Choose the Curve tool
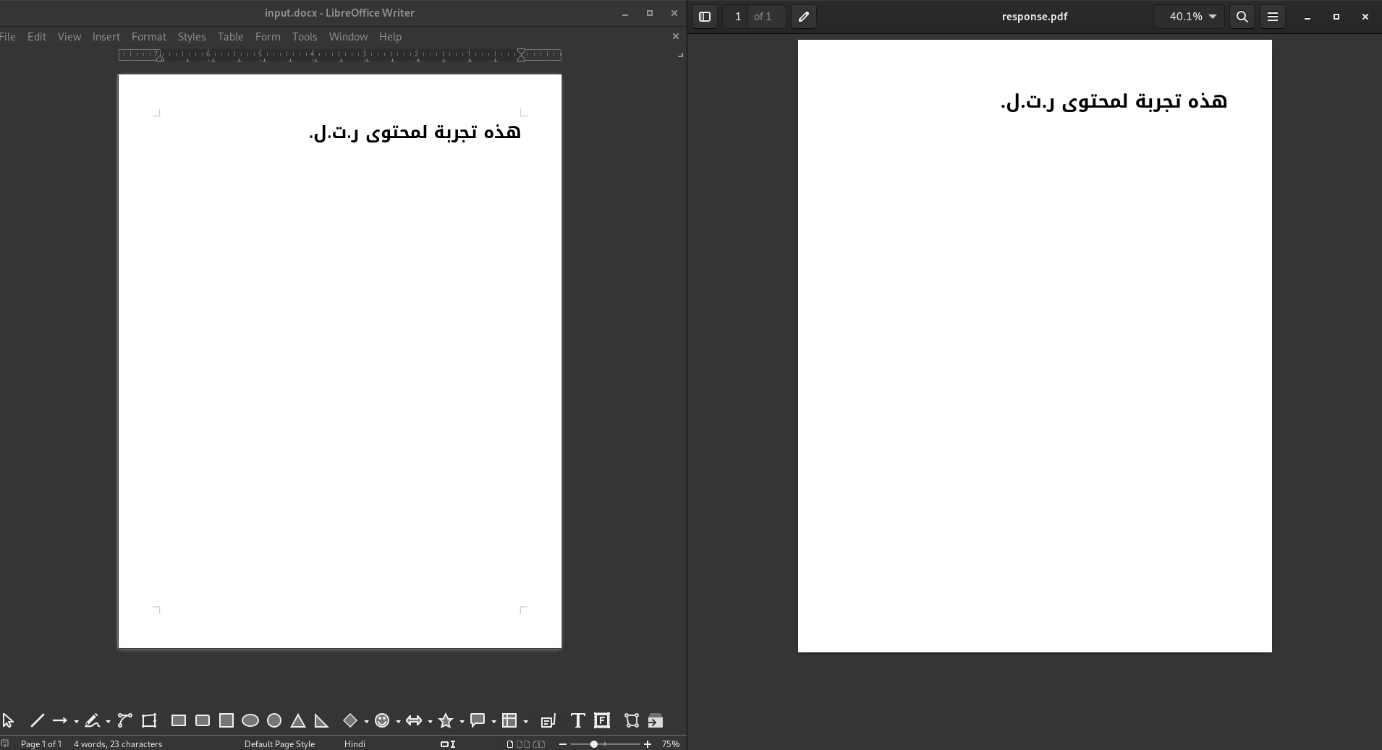Screen dimensions: 1382x750 click(124, 720)
